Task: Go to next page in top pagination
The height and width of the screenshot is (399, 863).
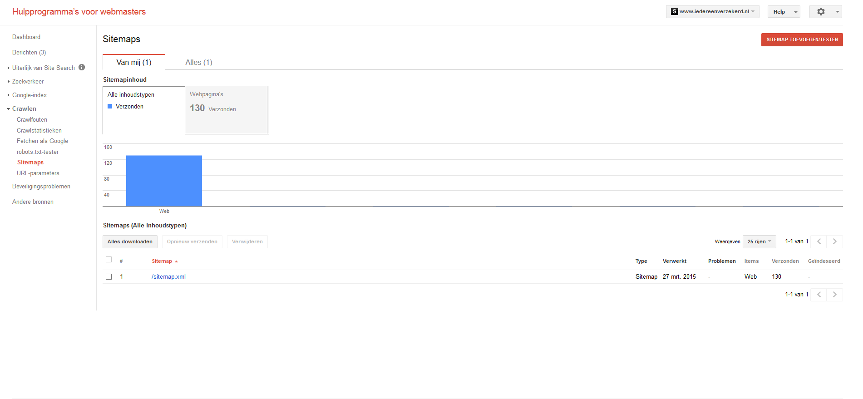Action: (x=834, y=241)
